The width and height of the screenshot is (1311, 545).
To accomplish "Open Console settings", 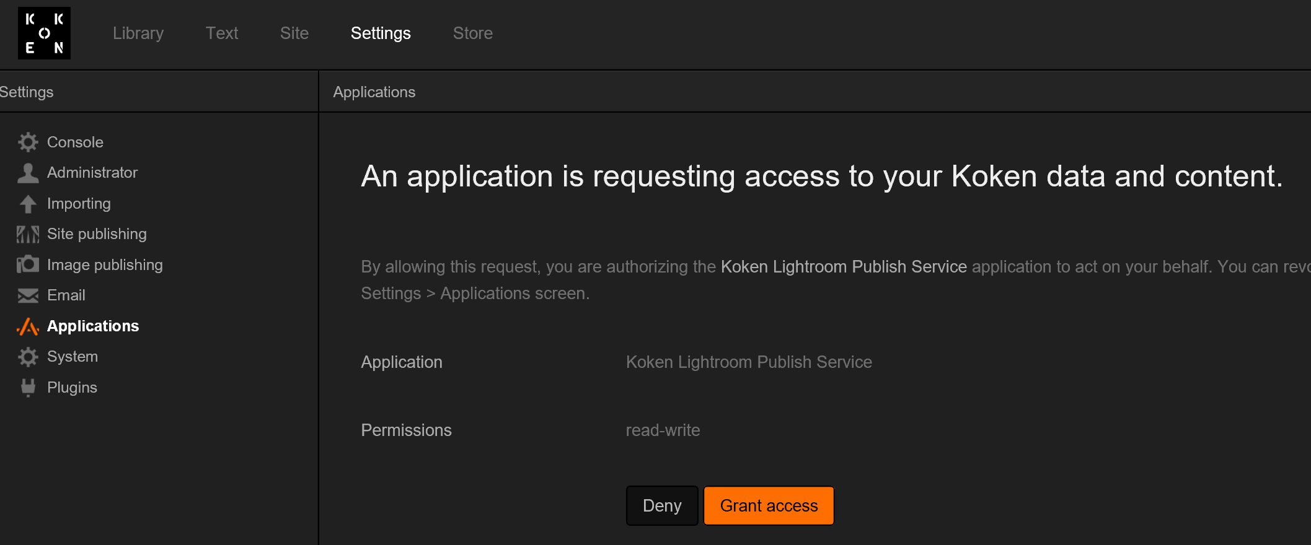I will pos(75,142).
